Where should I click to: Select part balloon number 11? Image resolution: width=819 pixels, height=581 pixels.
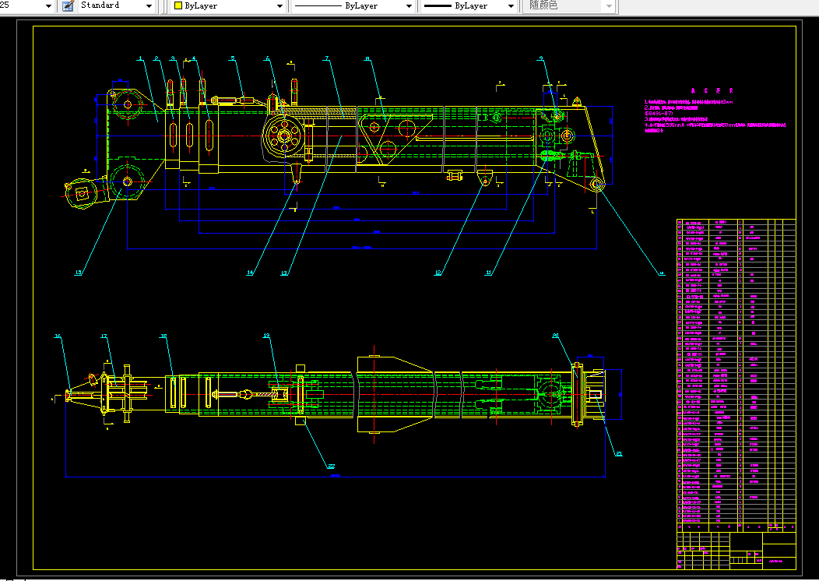coord(489,273)
